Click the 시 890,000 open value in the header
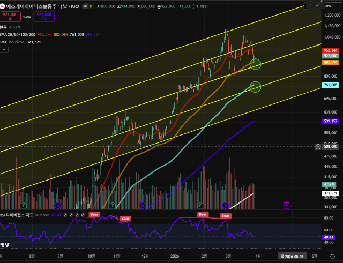The image size is (343, 263). (106, 6)
